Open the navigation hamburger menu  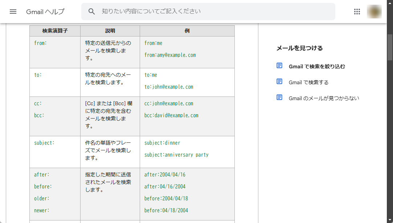[x=13, y=11]
